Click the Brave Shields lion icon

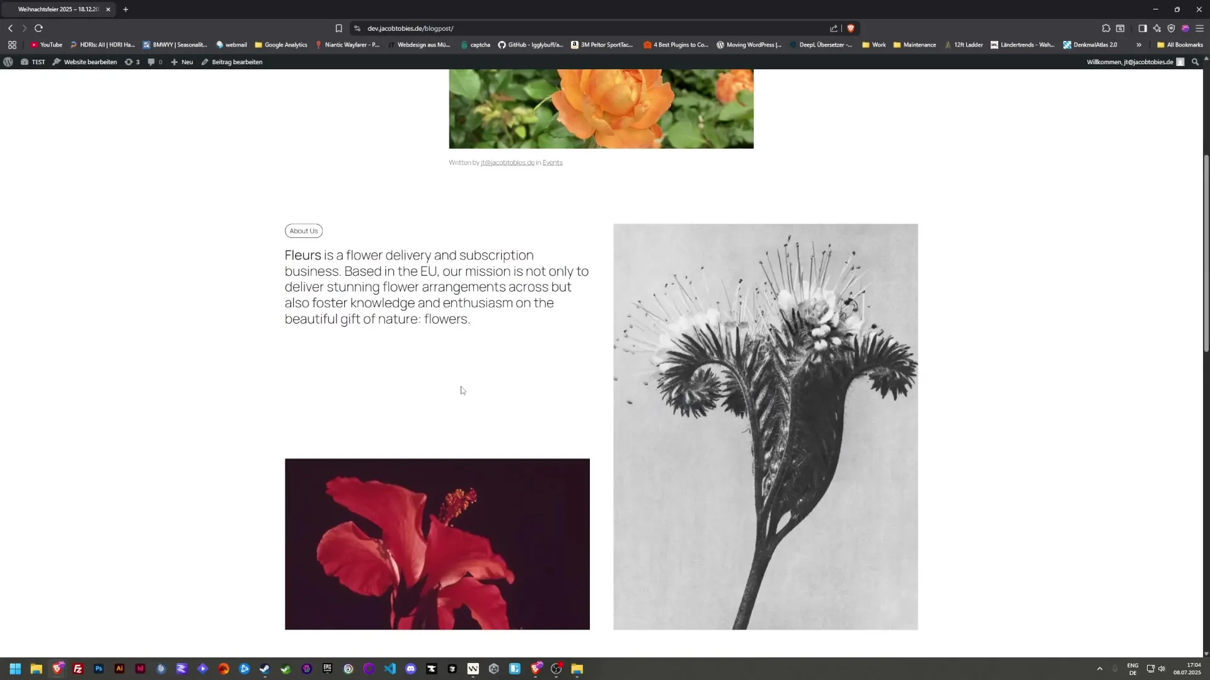tap(851, 28)
